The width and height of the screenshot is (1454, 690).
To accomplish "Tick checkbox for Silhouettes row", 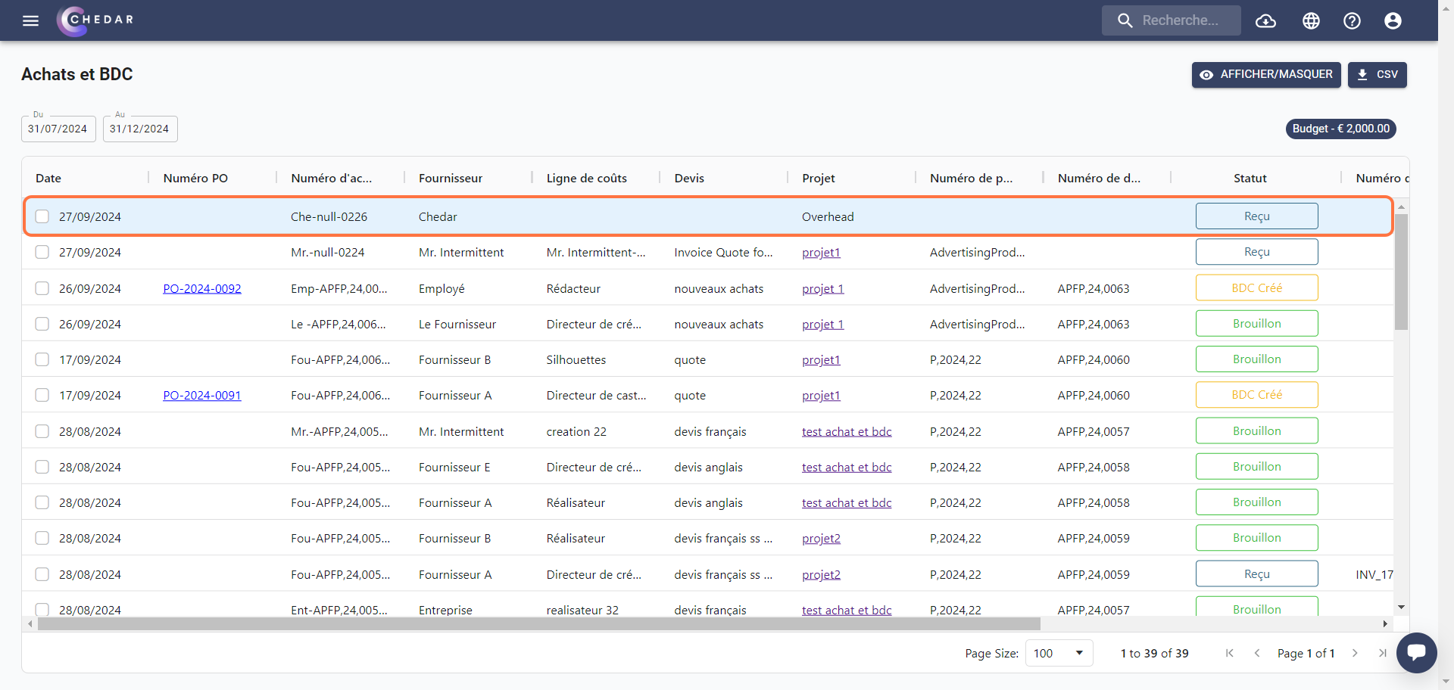I will 42,359.
